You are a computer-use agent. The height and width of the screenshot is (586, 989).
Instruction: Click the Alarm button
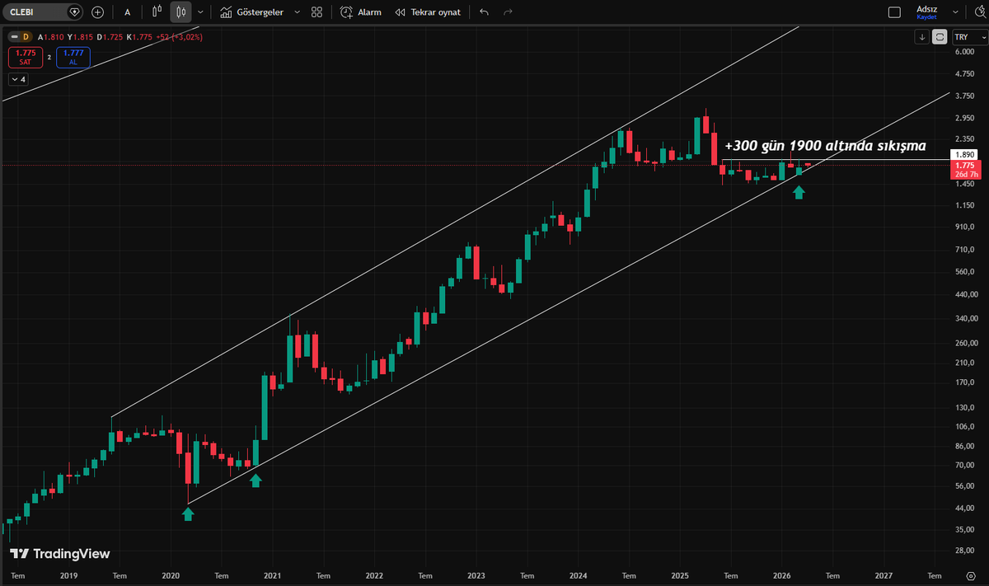pyautogui.click(x=361, y=12)
